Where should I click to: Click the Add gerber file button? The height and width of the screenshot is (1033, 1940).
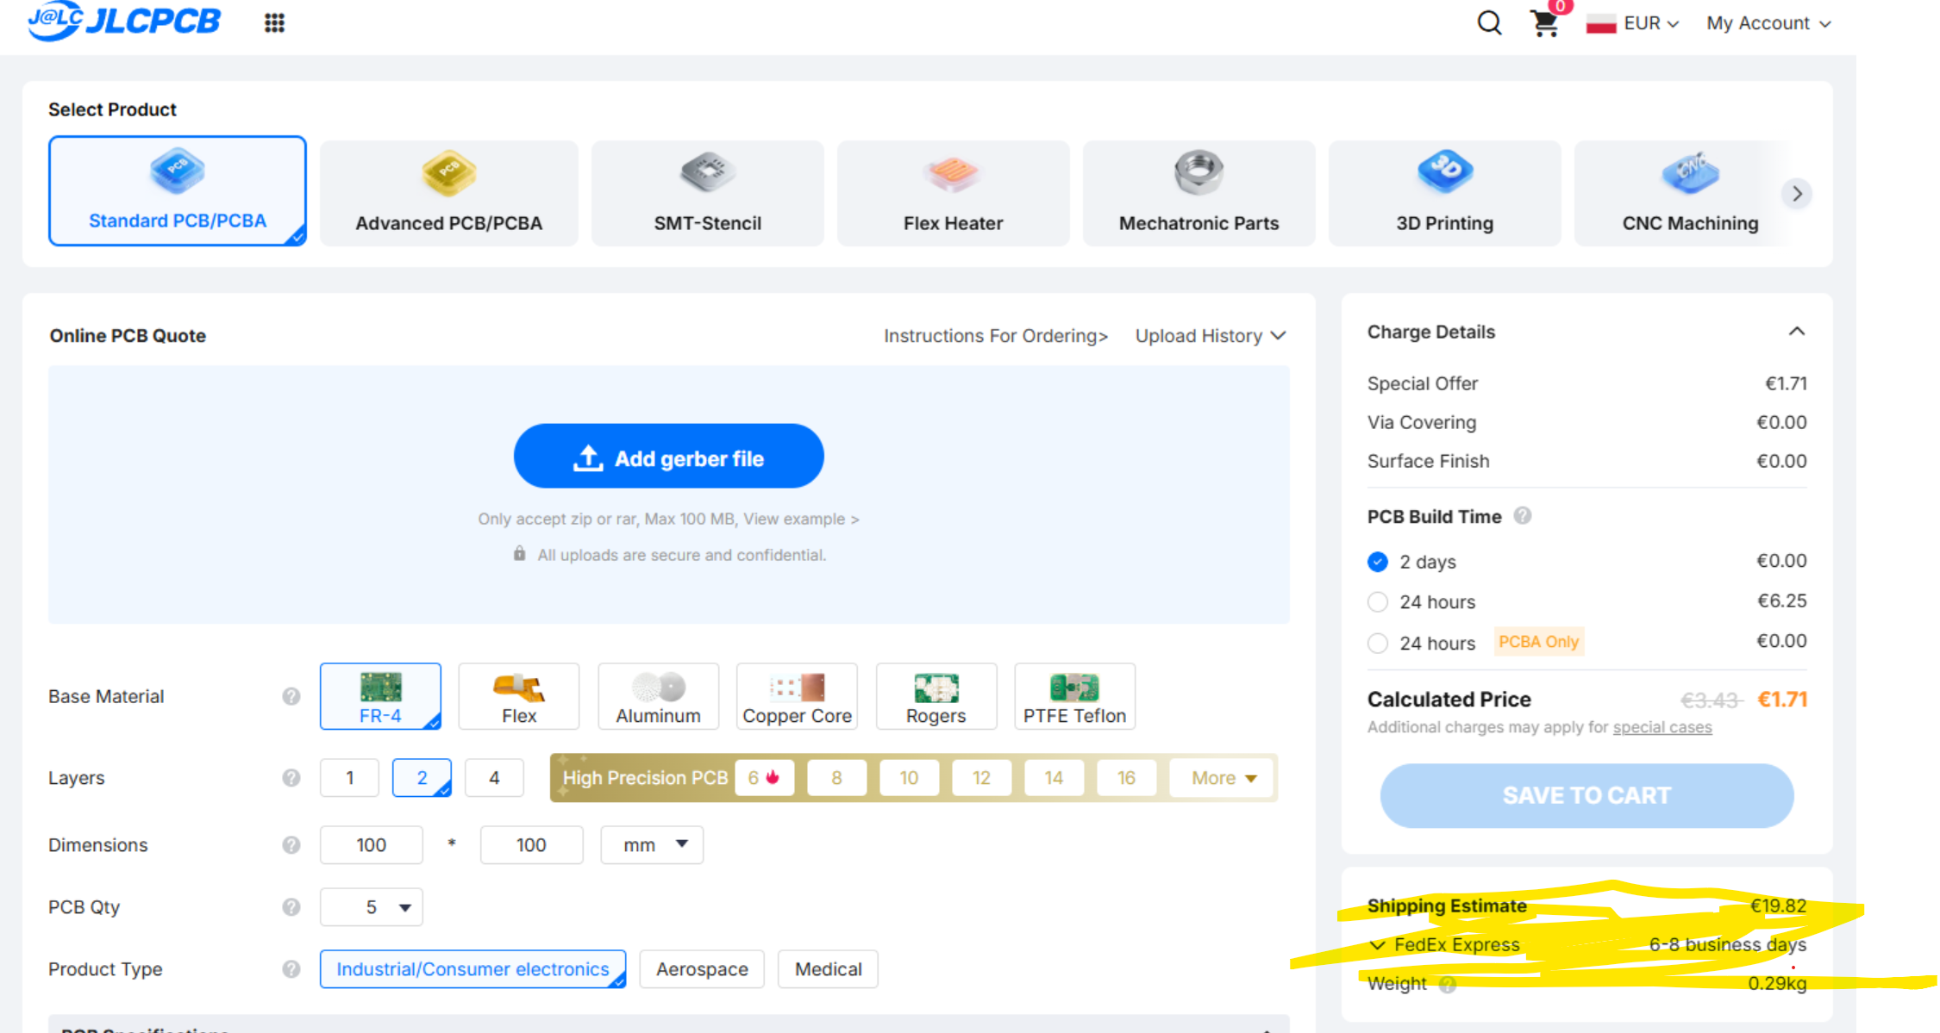668,457
